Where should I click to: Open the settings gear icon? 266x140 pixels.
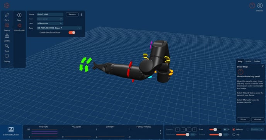pyautogui.click(x=7, y=5)
